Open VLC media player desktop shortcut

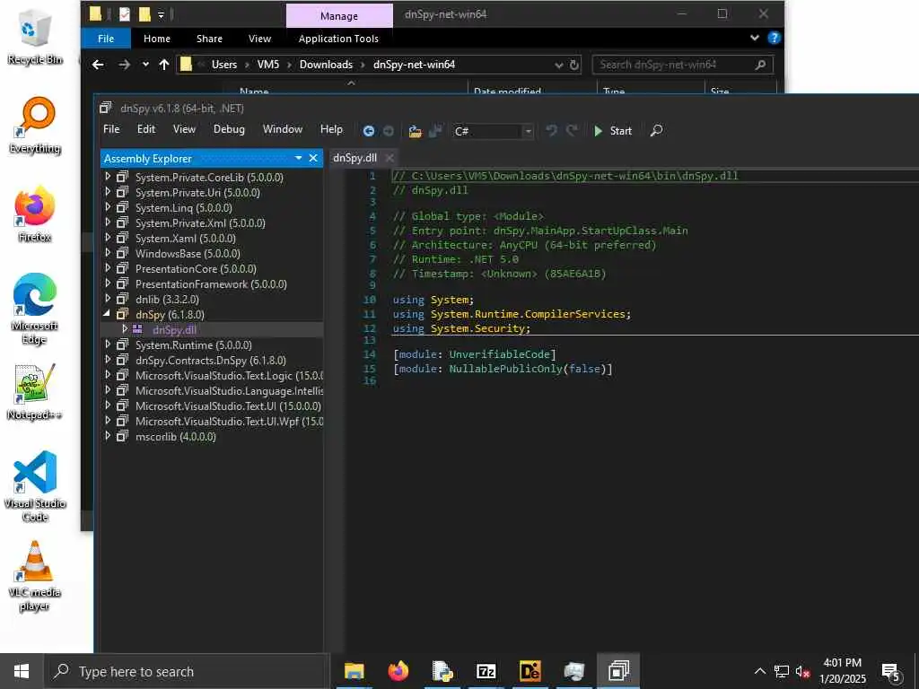(35, 577)
